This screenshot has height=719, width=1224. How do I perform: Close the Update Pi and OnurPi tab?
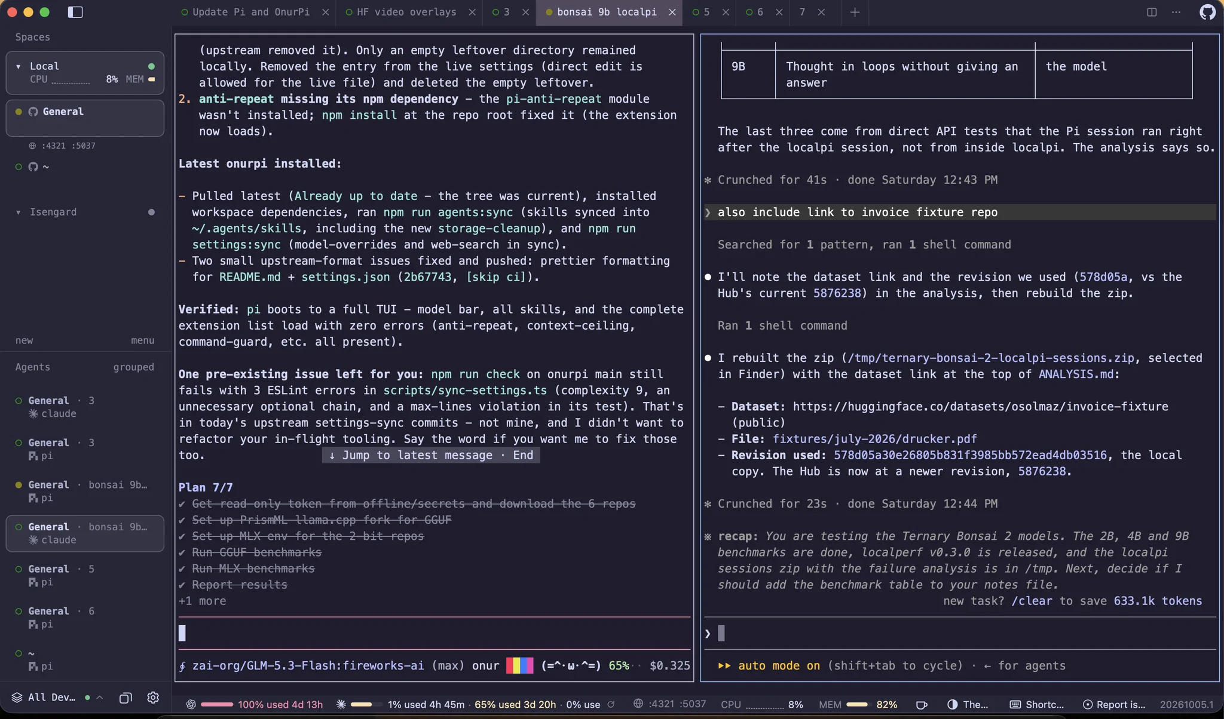coord(325,12)
